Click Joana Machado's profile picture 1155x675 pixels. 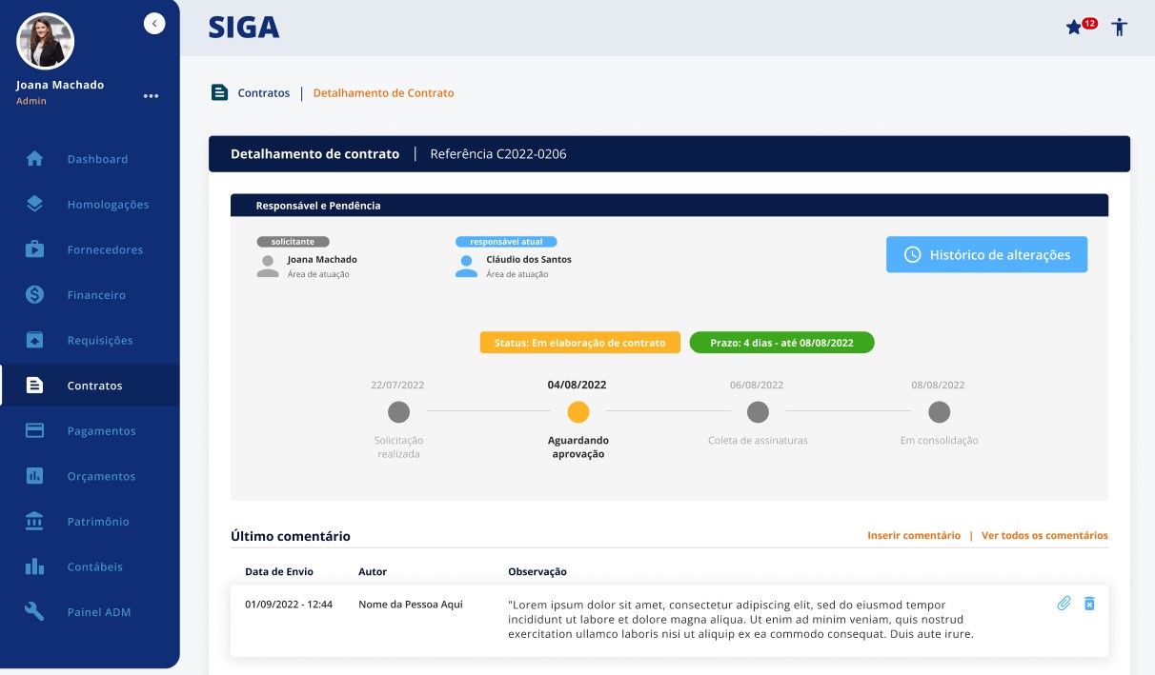point(44,41)
